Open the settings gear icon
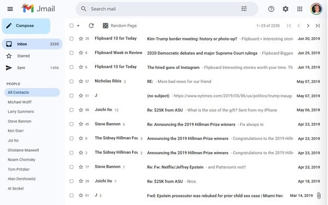The image size is (328, 205). coord(285,9)
